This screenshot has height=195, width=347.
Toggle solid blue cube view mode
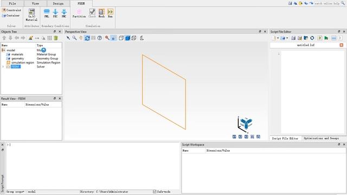(x=127, y=38)
